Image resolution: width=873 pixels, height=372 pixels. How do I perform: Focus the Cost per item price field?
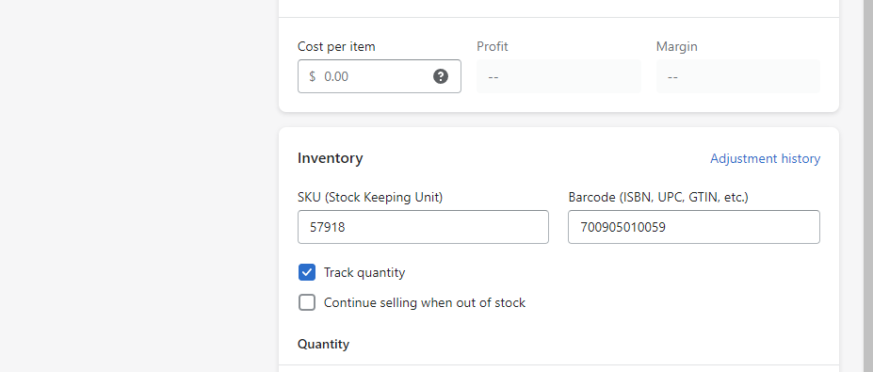[x=380, y=76]
